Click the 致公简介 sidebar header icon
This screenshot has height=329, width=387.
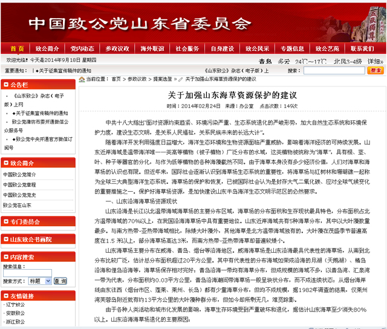(6, 163)
